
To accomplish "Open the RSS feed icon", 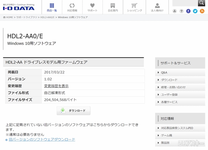I will (x=202, y=11).
